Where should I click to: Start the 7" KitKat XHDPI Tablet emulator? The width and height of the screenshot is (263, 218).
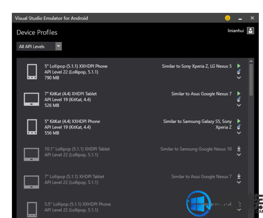click(239, 94)
